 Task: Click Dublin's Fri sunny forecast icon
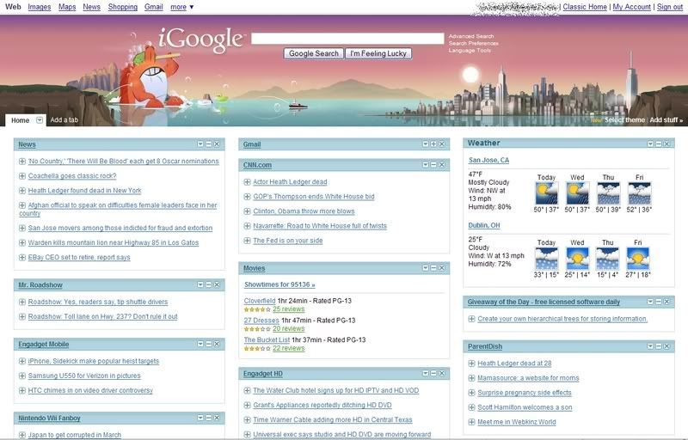(x=638, y=259)
